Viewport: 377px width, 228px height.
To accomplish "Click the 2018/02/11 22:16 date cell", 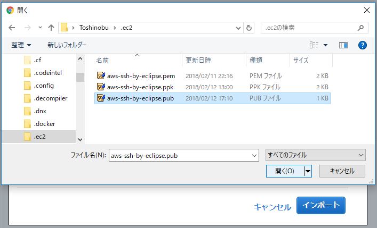I will coord(209,76).
